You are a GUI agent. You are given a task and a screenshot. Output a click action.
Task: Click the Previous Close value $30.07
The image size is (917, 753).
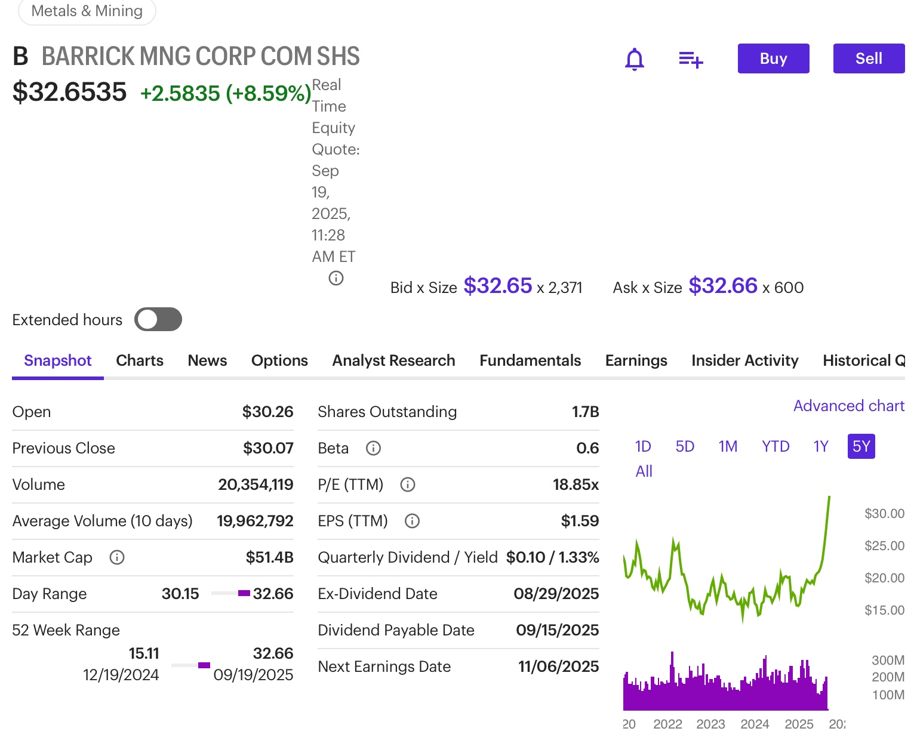click(x=268, y=448)
